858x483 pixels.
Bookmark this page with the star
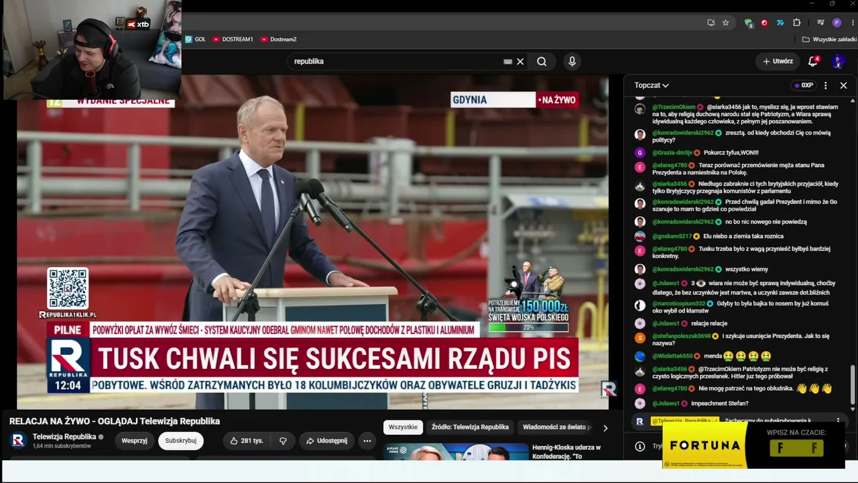pyautogui.click(x=725, y=23)
